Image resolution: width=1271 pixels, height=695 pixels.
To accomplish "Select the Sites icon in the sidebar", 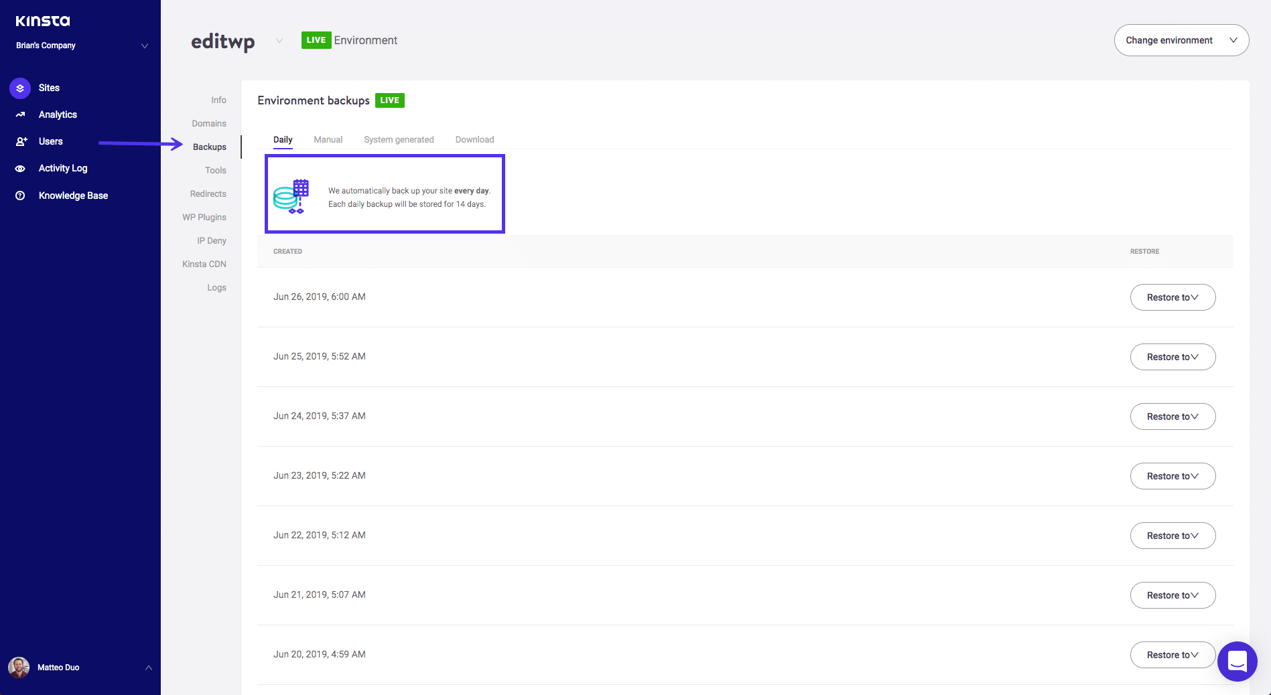I will click(19, 88).
